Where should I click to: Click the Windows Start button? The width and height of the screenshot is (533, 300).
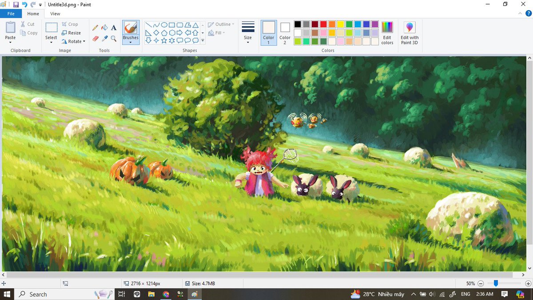[x=7, y=294]
